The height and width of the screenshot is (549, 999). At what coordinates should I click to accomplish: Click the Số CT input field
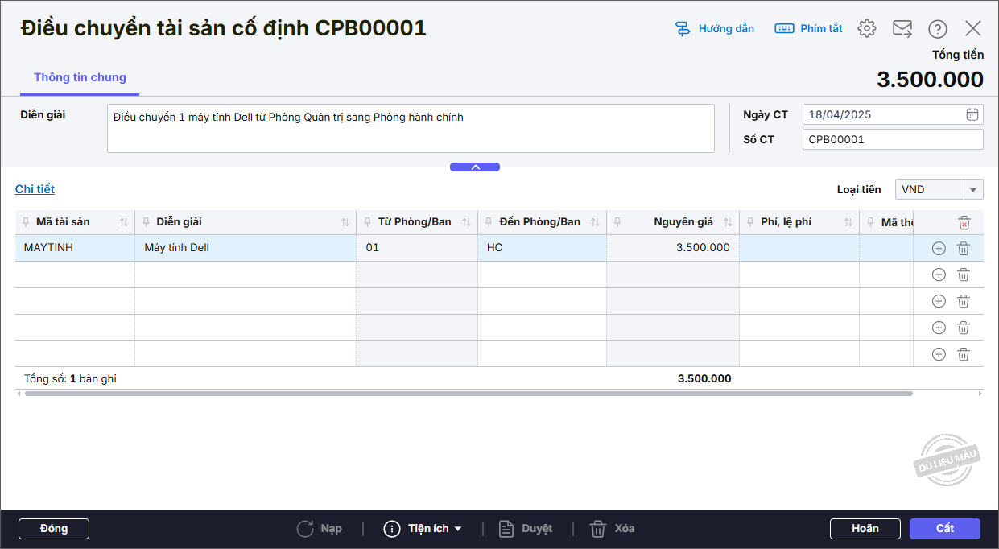892,139
